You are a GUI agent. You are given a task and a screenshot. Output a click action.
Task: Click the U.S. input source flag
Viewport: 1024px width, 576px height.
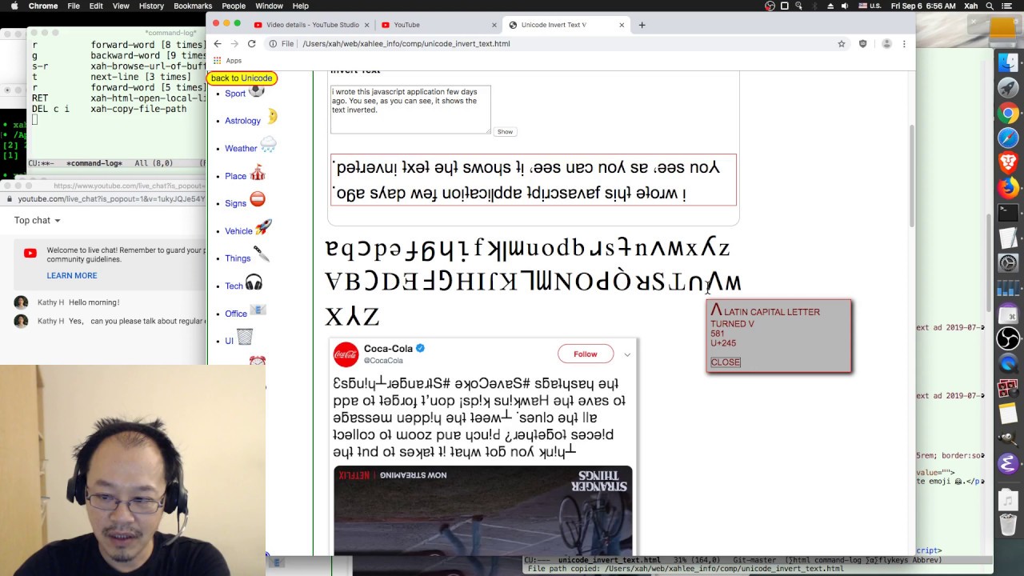862,6
